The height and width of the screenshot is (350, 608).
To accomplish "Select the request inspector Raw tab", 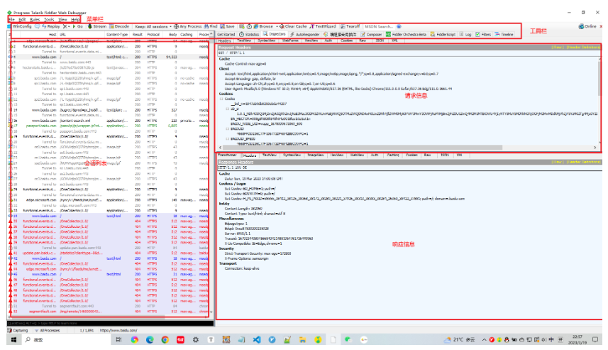I will click(x=363, y=40).
